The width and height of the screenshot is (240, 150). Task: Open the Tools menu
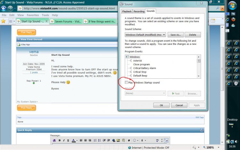(45, 15)
